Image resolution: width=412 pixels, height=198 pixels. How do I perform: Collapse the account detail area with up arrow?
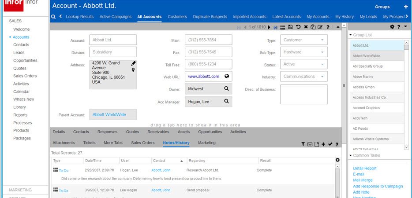tap(338, 27)
